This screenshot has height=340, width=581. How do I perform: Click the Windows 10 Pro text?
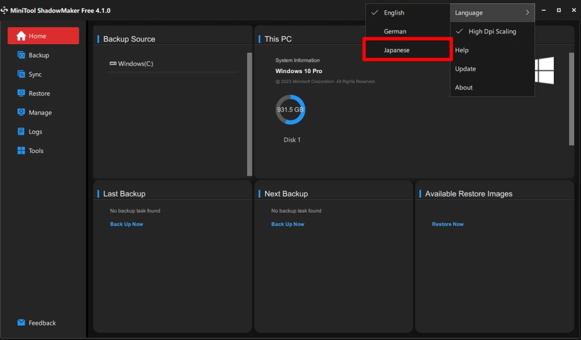click(298, 71)
